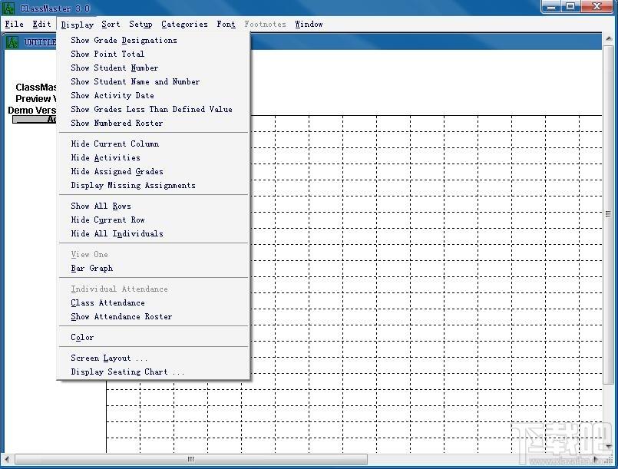Select Hide All Individuals

coord(154,233)
